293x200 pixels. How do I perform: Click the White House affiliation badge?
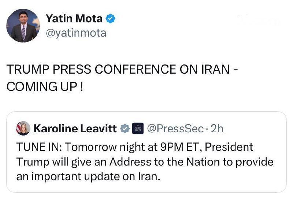coord(137,128)
